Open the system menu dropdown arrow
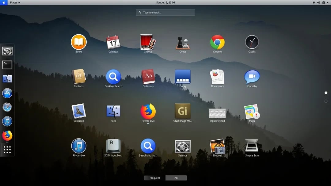 pyautogui.click(x=327, y=3)
